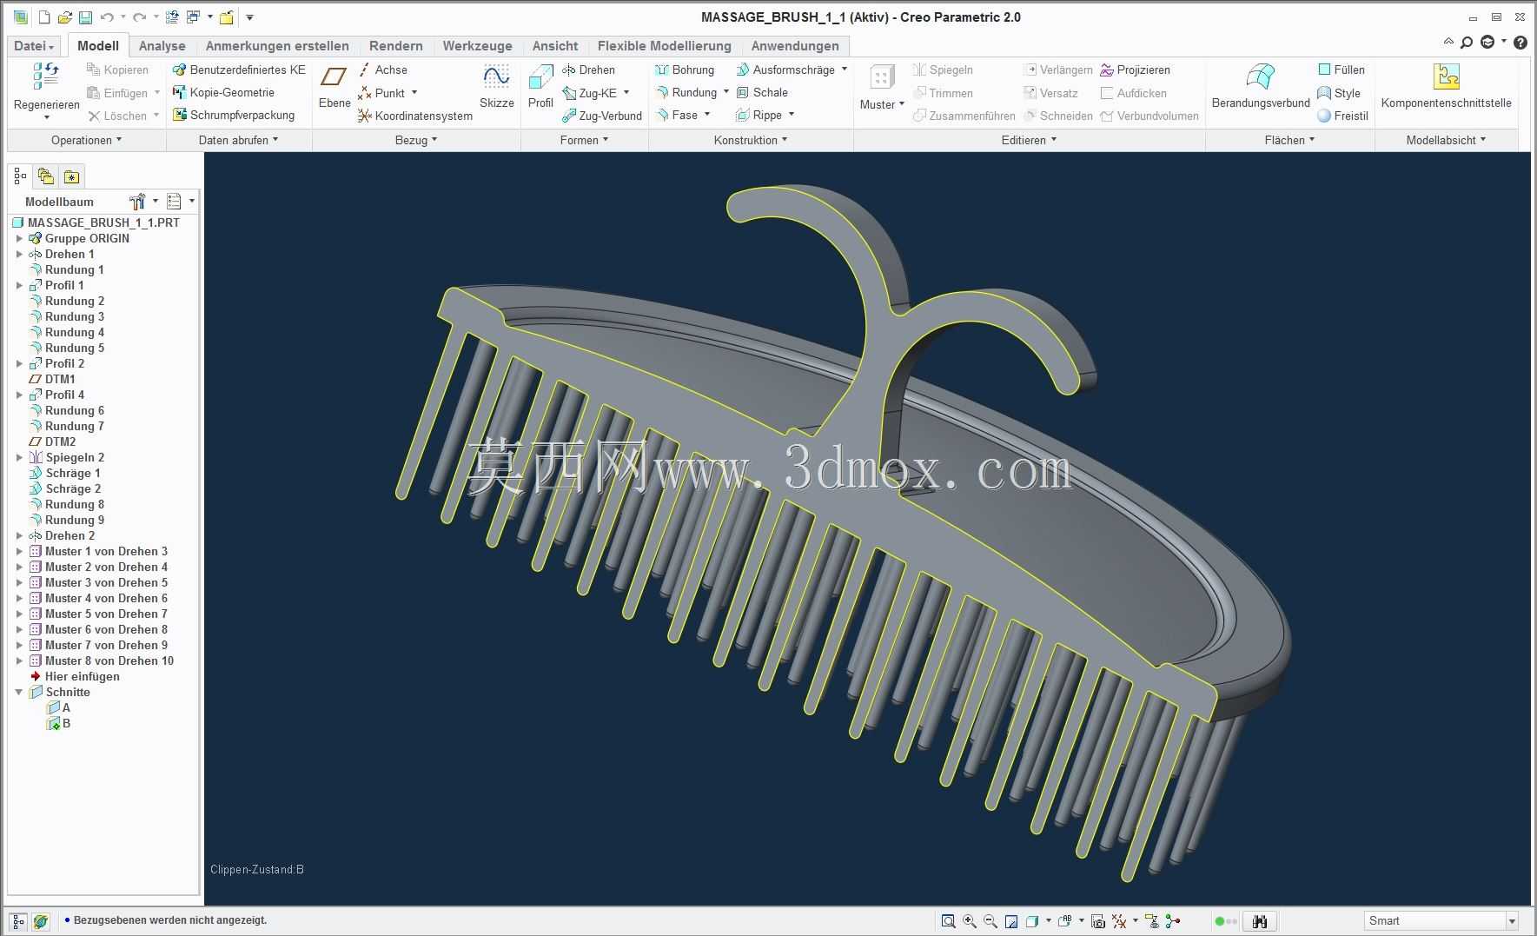
Task: Select the Drehen revolve tool in ribbon
Action: coord(588,70)
